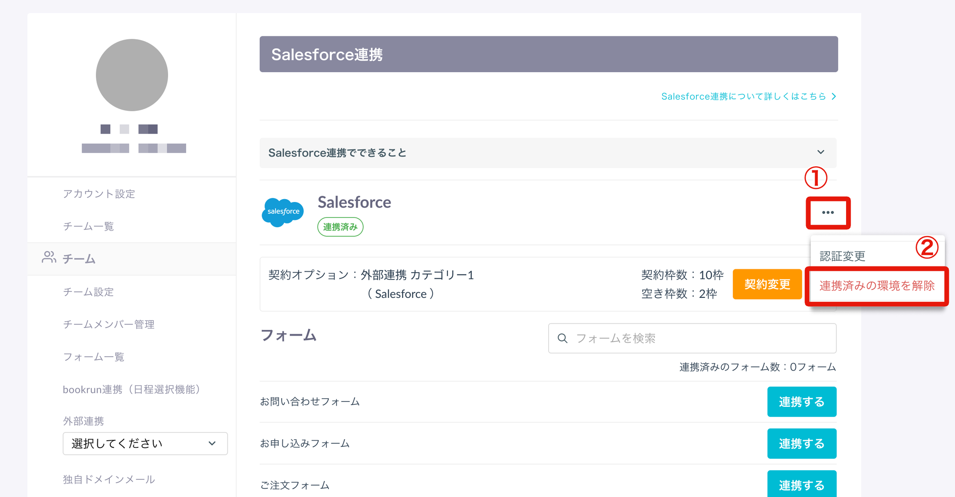Click the フォーム section heading

288,335
